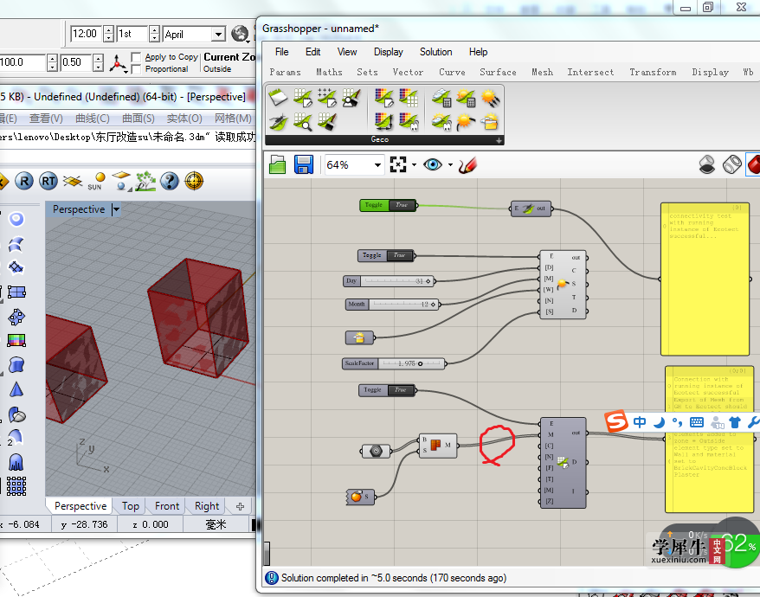The image size is (760, 597).
Task: Save the Grasshopper document with the floppy icon
Action: point(304,164)
